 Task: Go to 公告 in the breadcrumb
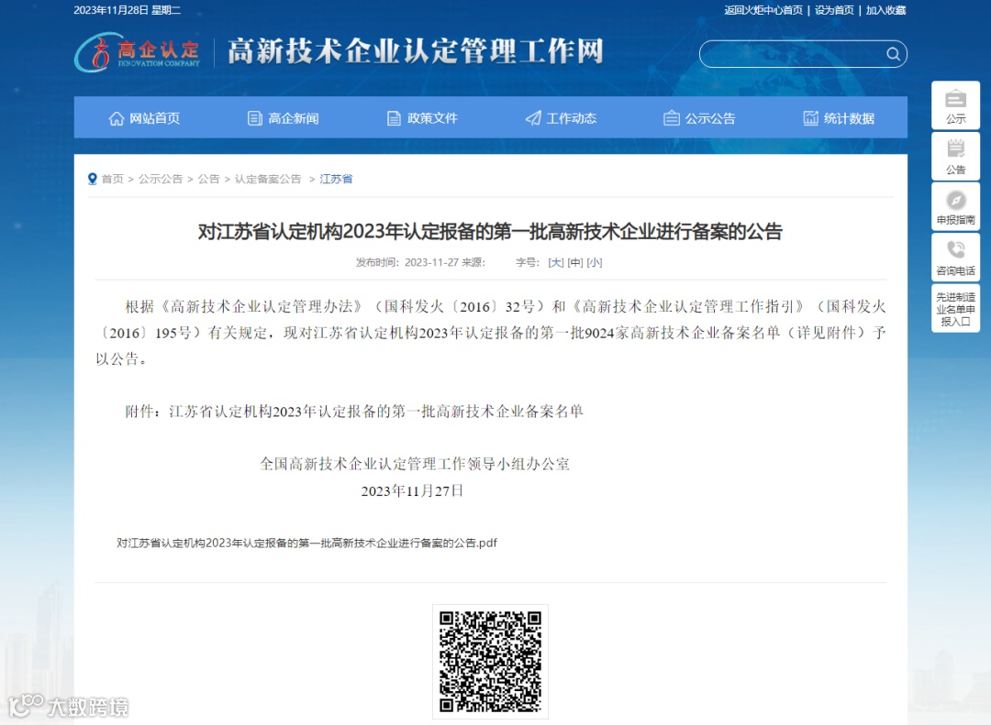click(208, 179)
